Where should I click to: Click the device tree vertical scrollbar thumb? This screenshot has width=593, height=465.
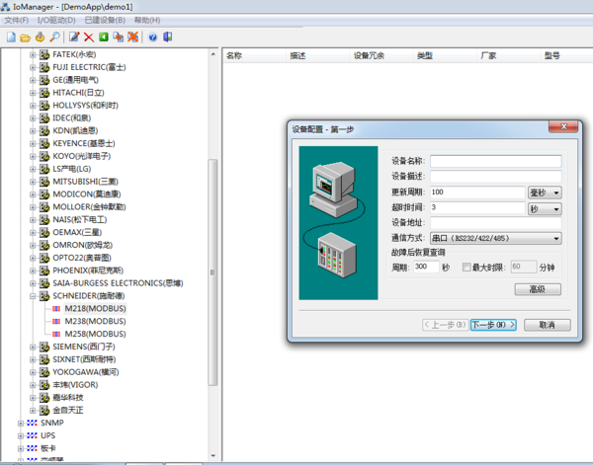point(212,272)
